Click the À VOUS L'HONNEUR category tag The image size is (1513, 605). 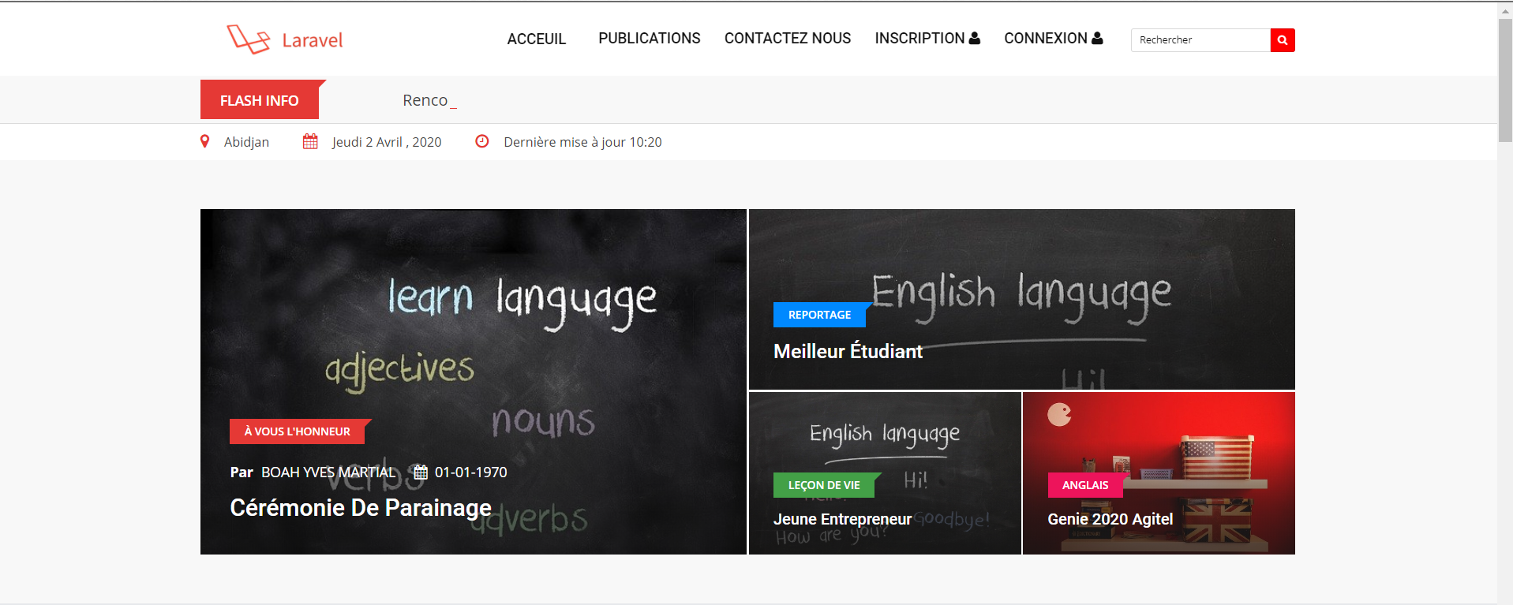pos(298,431)
